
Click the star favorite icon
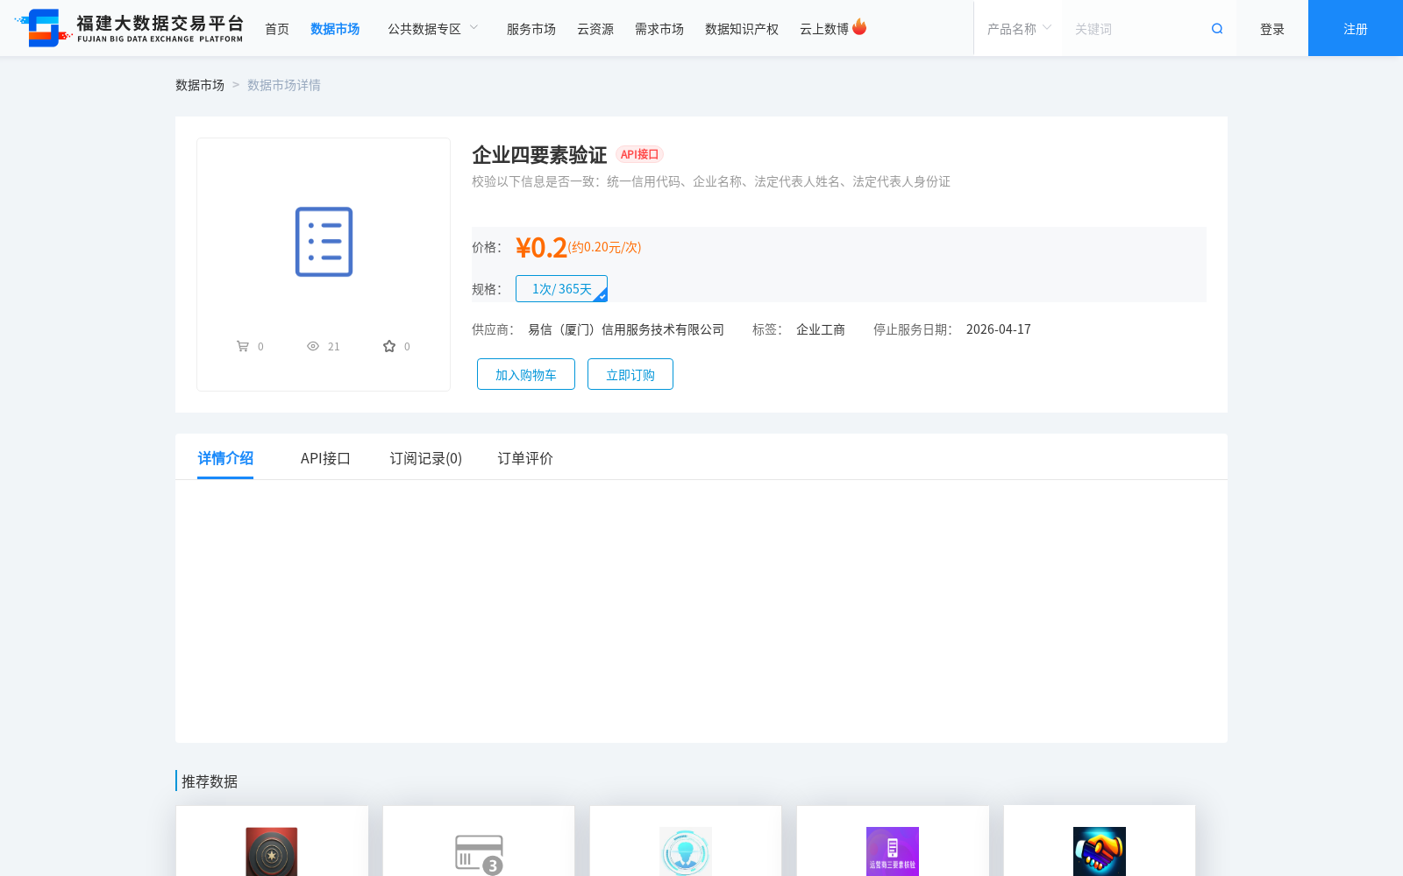click(x=389, y=346)
